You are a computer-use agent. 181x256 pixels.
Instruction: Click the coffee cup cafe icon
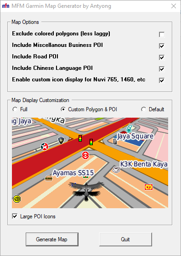116,170
